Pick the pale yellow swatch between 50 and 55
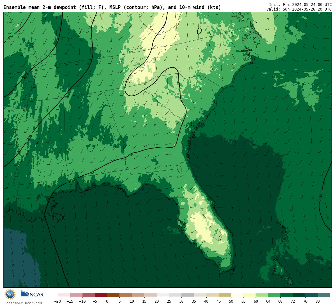335x307 pixels. (237, 295)
